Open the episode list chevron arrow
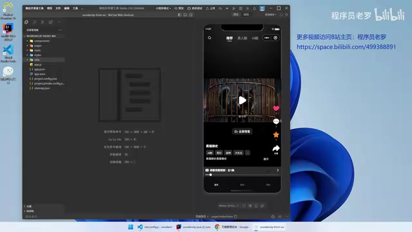This screenshot has width=412, height=232. pos(277,170)
